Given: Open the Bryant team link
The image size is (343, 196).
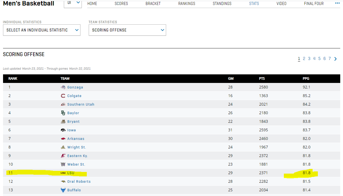Looking at the screenshot, I should (74, 122).
